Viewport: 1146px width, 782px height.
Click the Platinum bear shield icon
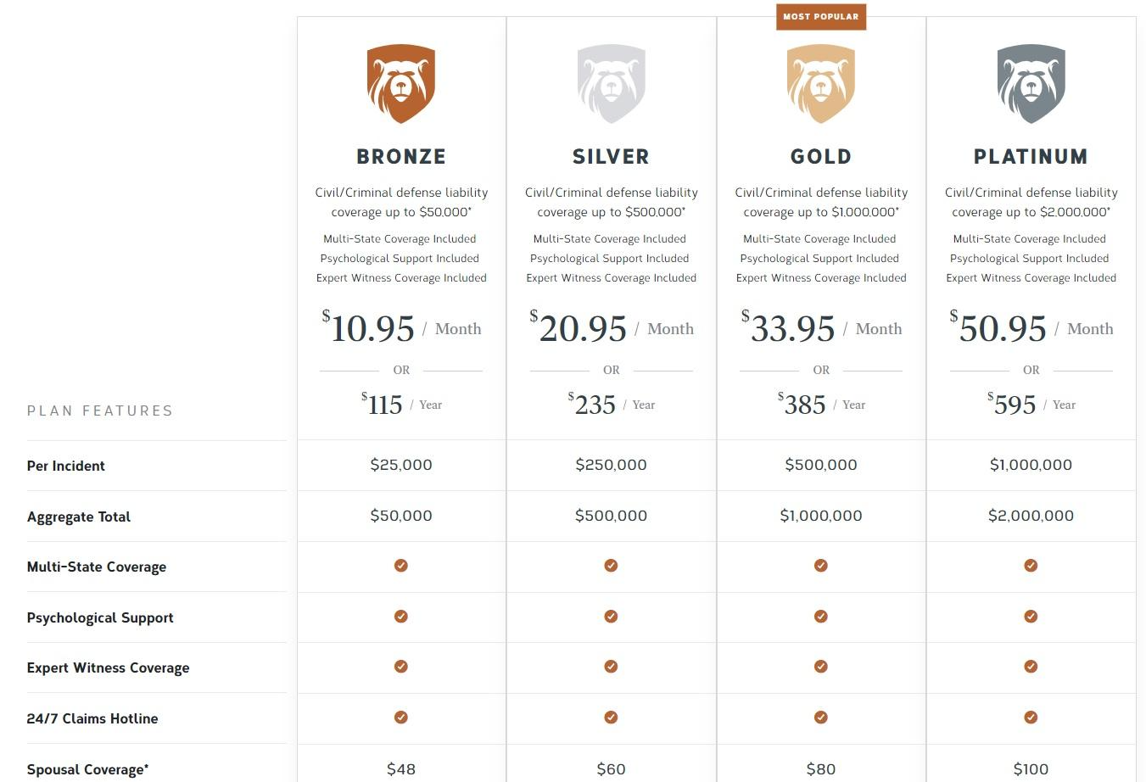click(1031, 84)
